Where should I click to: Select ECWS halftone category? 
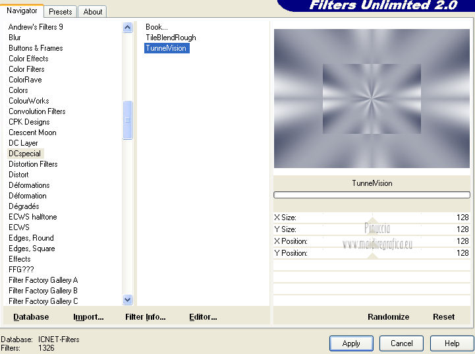[x=33, y=217]
